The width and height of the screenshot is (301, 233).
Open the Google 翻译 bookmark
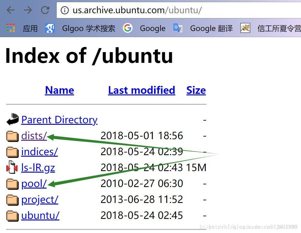(x=211, y=28)
